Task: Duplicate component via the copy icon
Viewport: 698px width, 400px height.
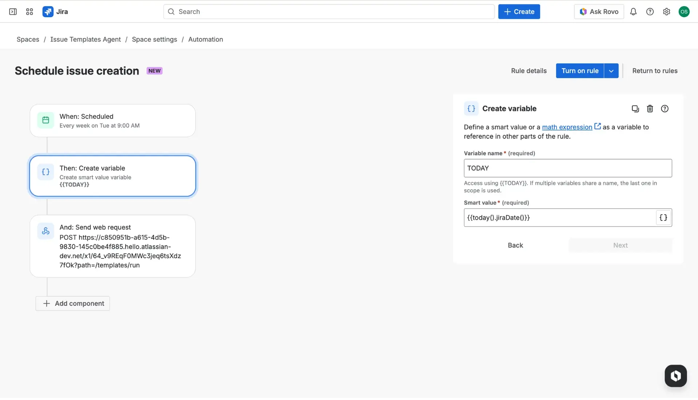Action: [635, 108]
